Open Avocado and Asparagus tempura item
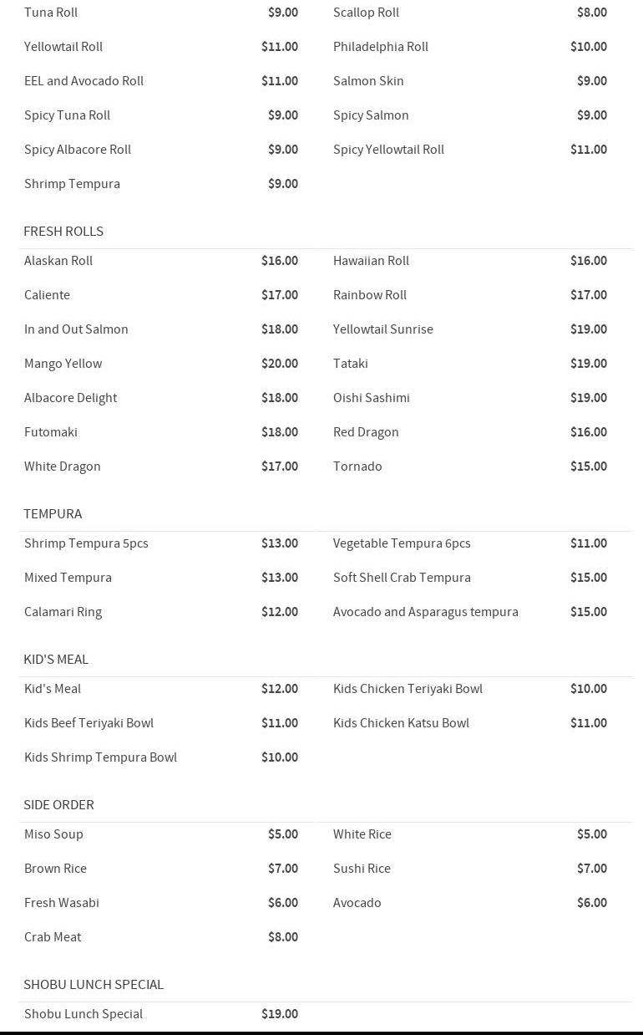The image size is (643, 1035). pos(426,612)
